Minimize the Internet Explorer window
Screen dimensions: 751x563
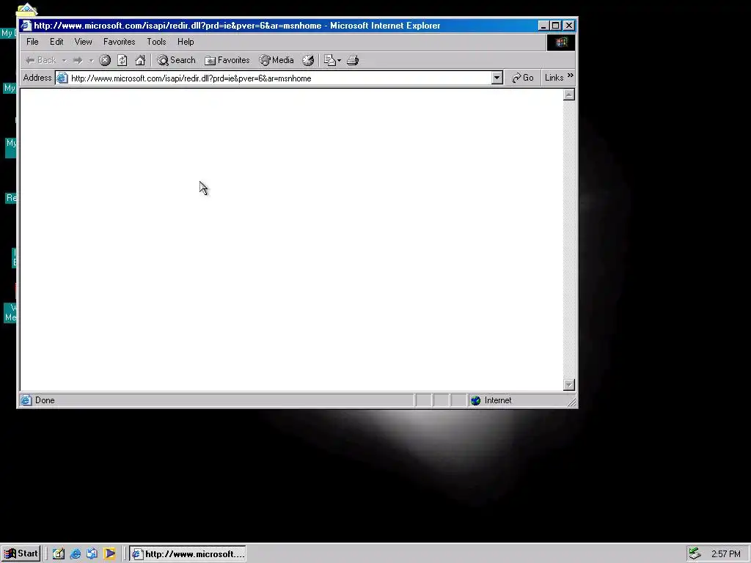coord(543,26)
